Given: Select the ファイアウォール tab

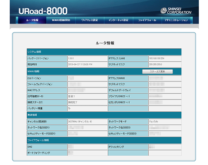Looking at the screenshot, I should (x=147, y=20).
